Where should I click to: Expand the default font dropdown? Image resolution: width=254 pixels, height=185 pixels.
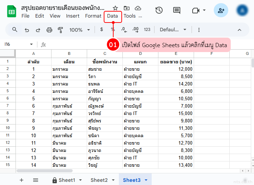click(x=173, y=30)
